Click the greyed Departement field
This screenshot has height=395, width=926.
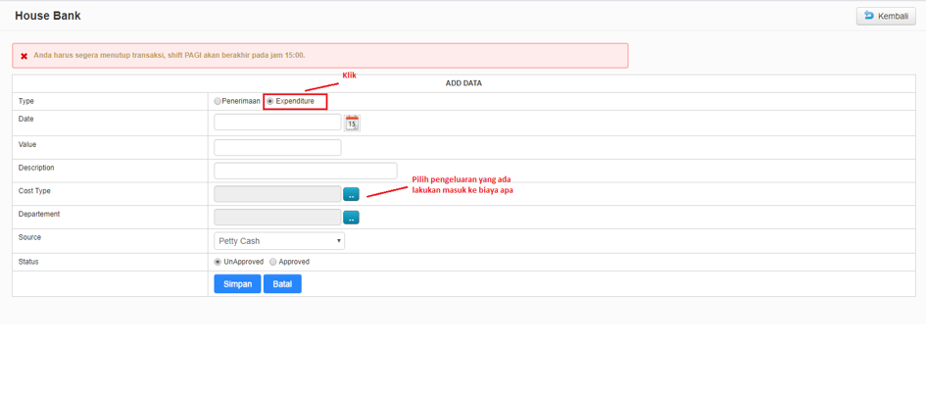tap(277, 218)
